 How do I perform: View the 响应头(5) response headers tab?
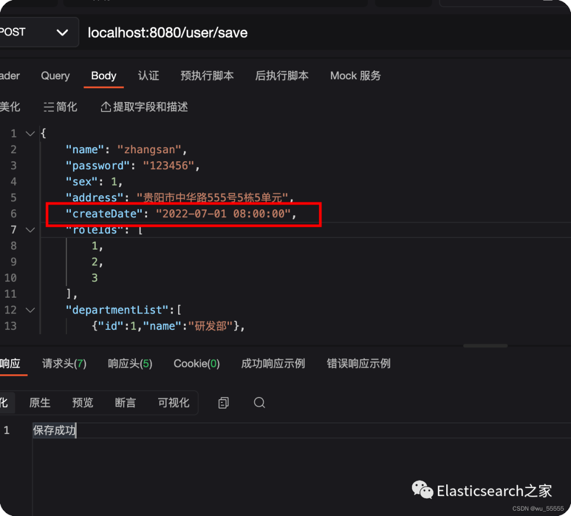130,364
